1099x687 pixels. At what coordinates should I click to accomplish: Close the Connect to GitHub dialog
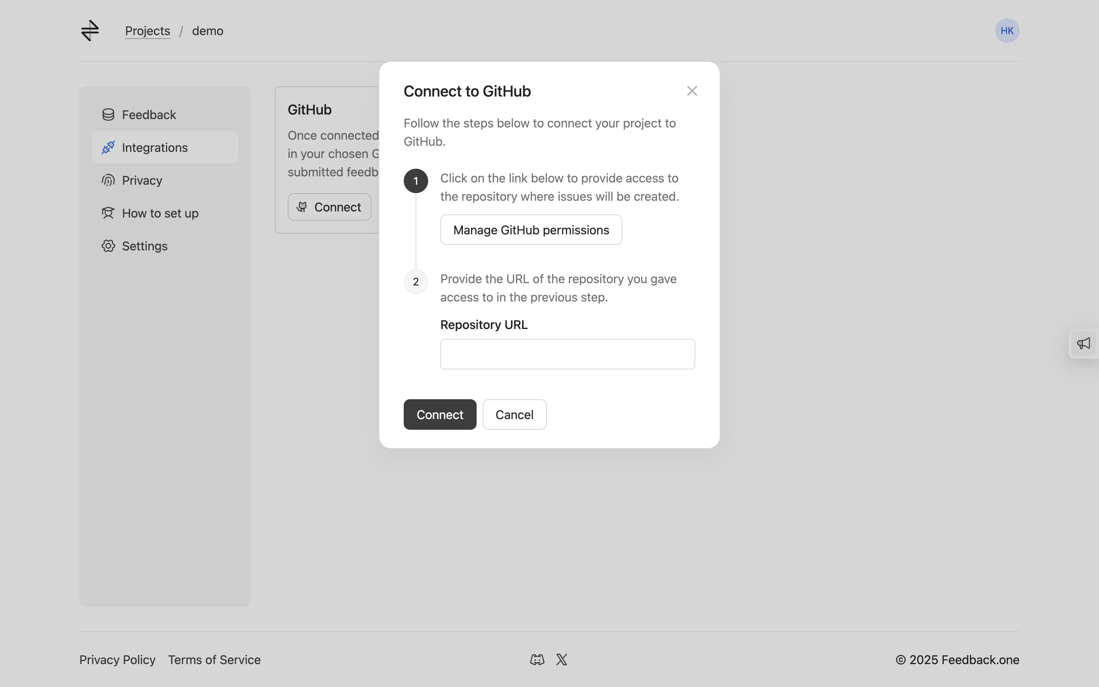691,91
